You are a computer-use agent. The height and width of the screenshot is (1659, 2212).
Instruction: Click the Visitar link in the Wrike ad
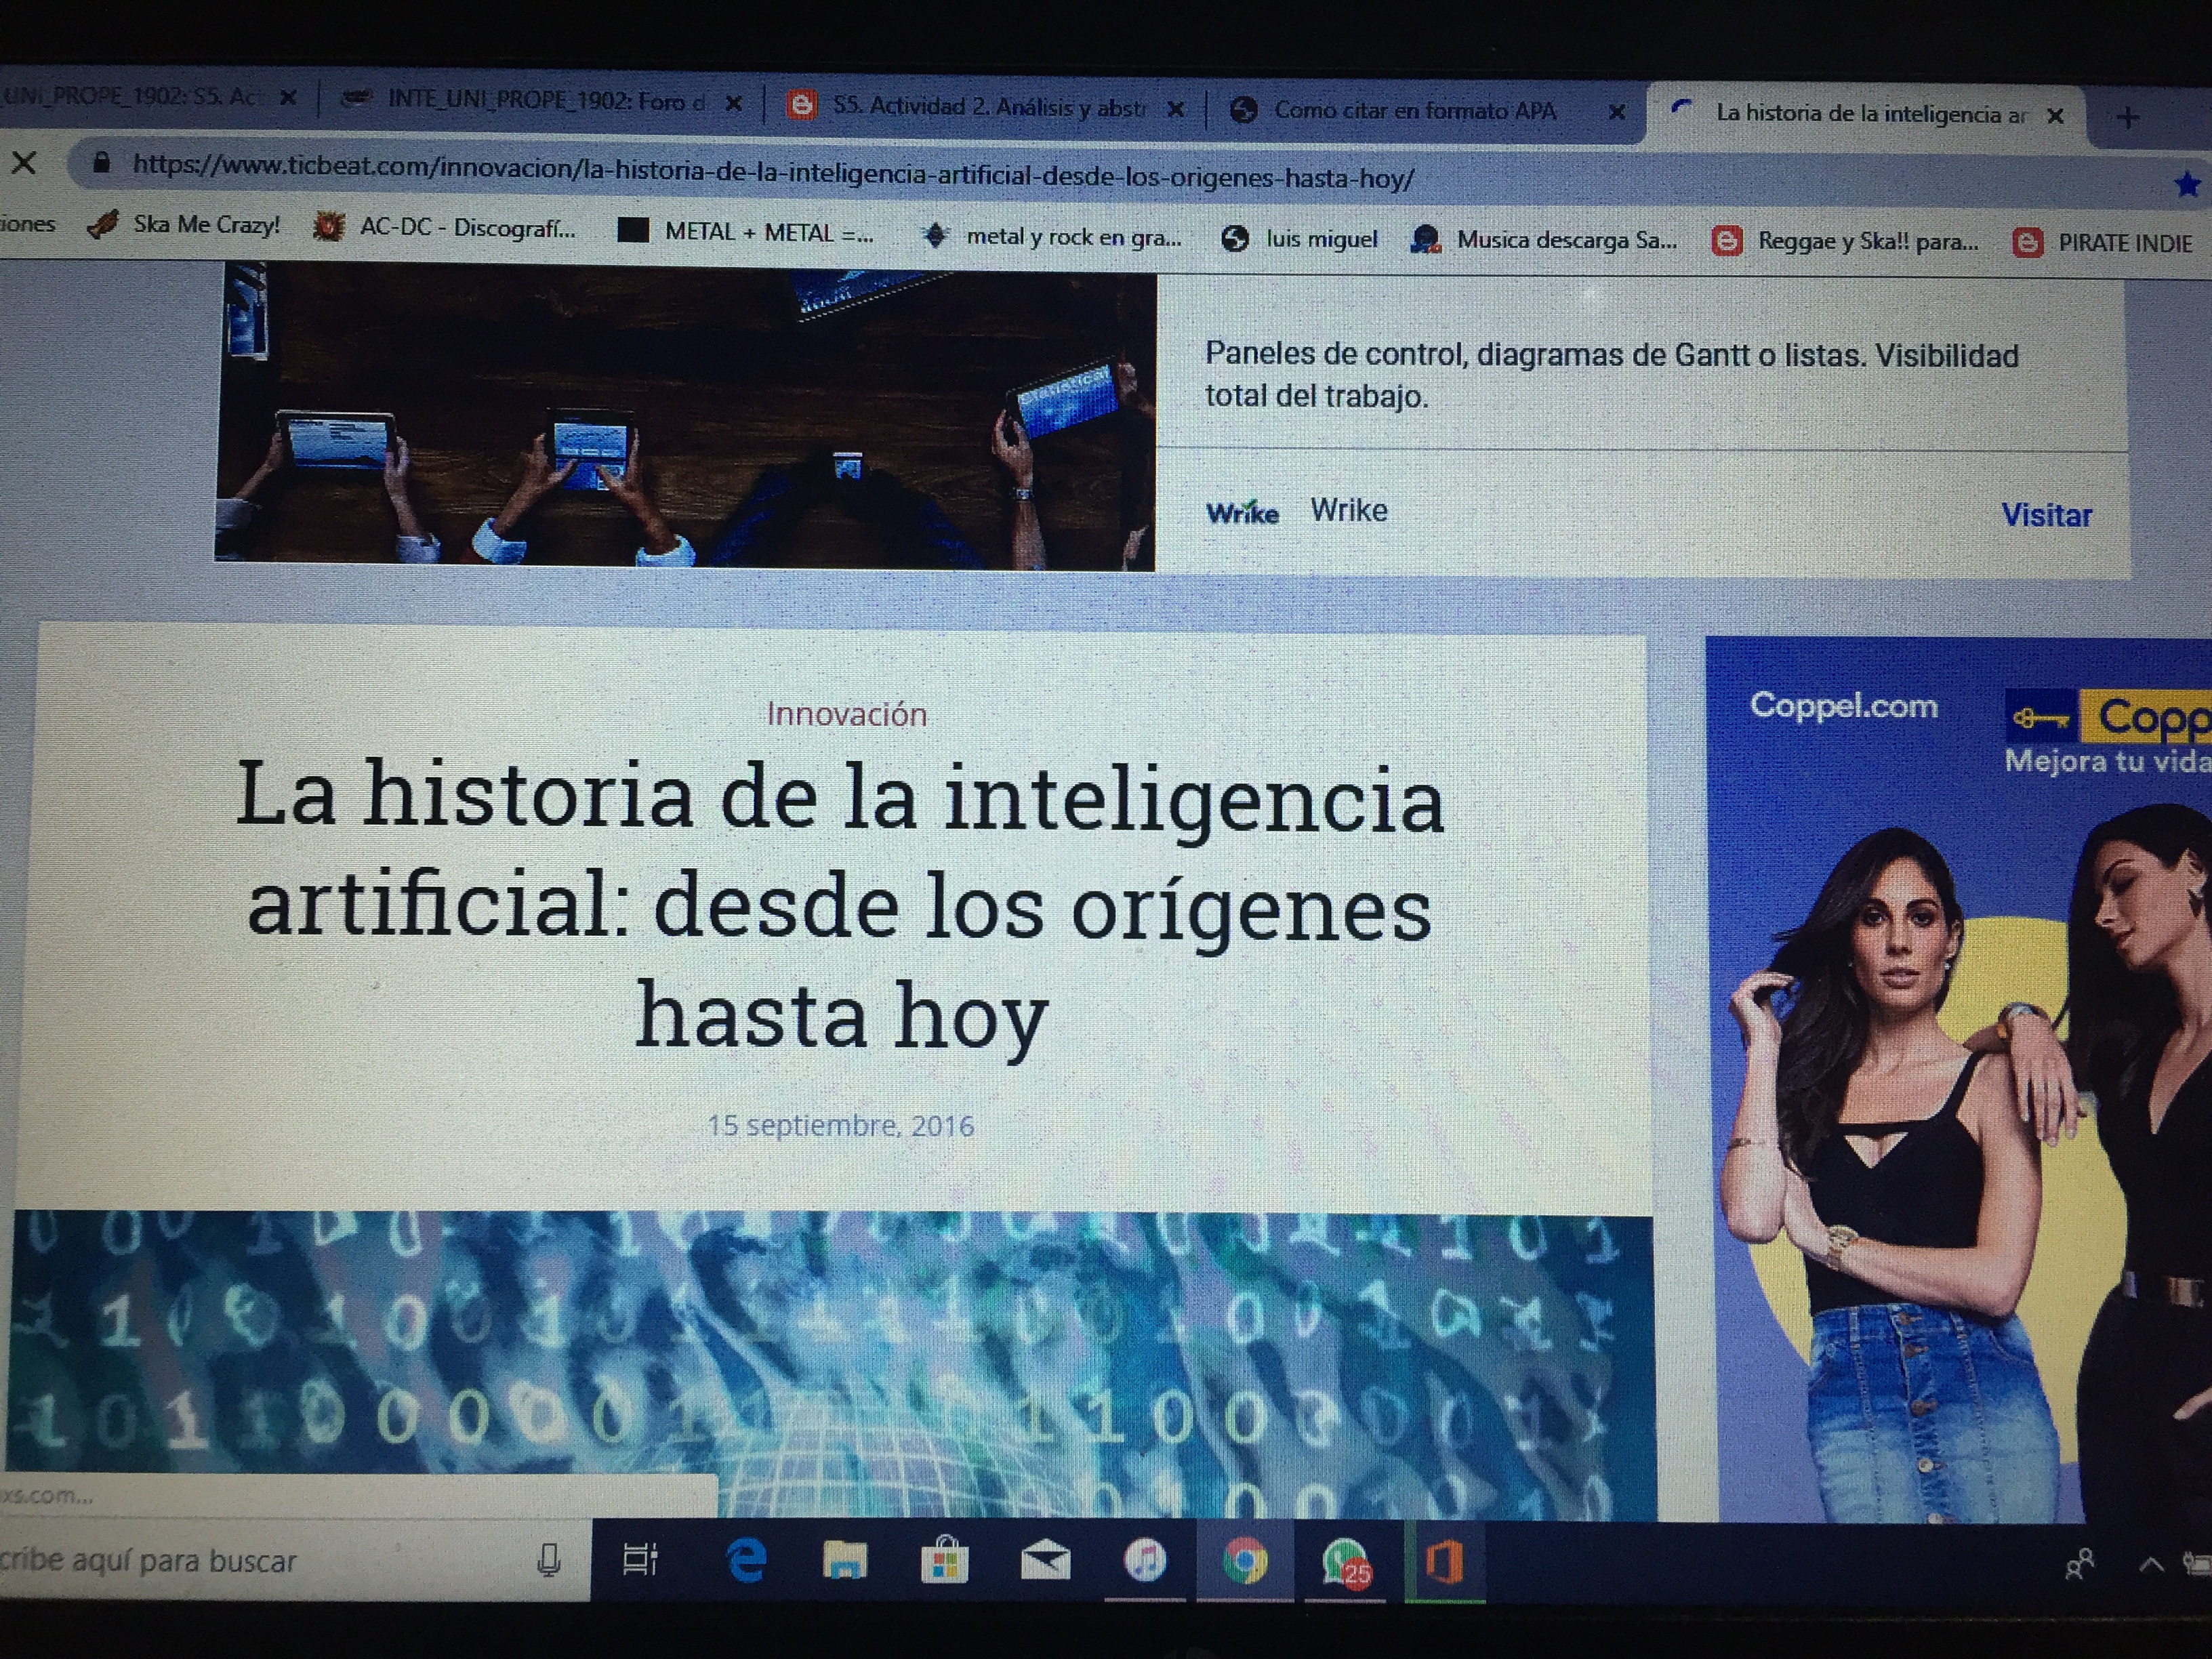[x=2046, y=515]
